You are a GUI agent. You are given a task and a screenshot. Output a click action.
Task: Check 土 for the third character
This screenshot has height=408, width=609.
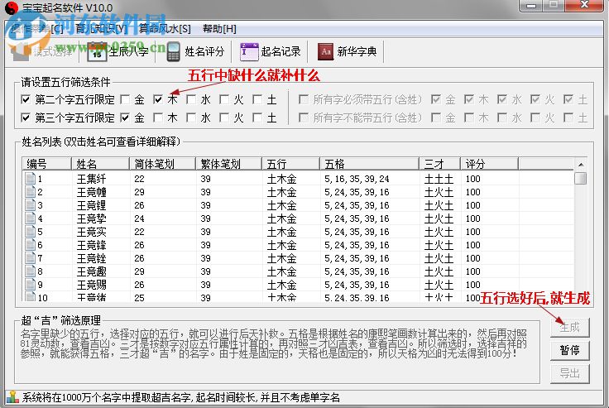pos(257,118)
